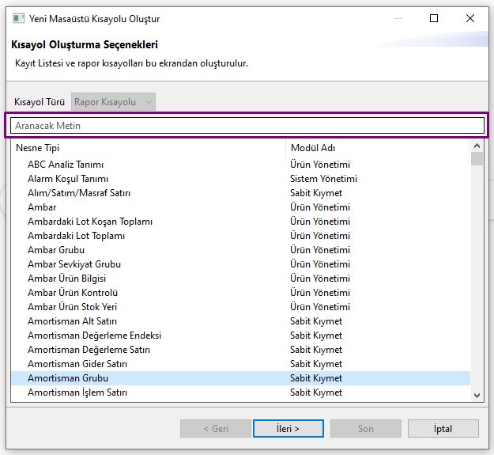Close the Yeni Masaüstü Kısayolu dialog
The height and width of the screenshot is (455, 494).
tap(470, 18)
